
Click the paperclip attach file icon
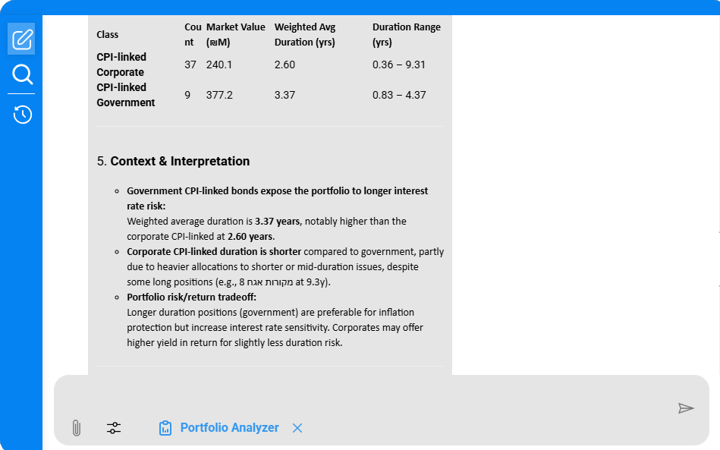pos(76,428)
